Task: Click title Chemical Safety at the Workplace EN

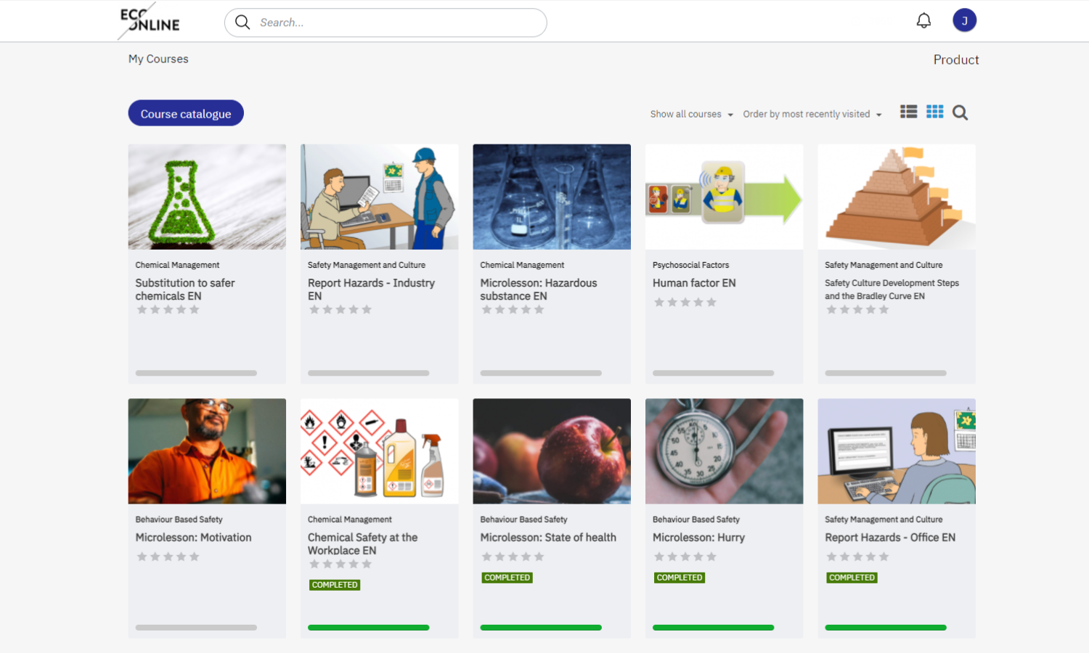Action: (362, 544)
